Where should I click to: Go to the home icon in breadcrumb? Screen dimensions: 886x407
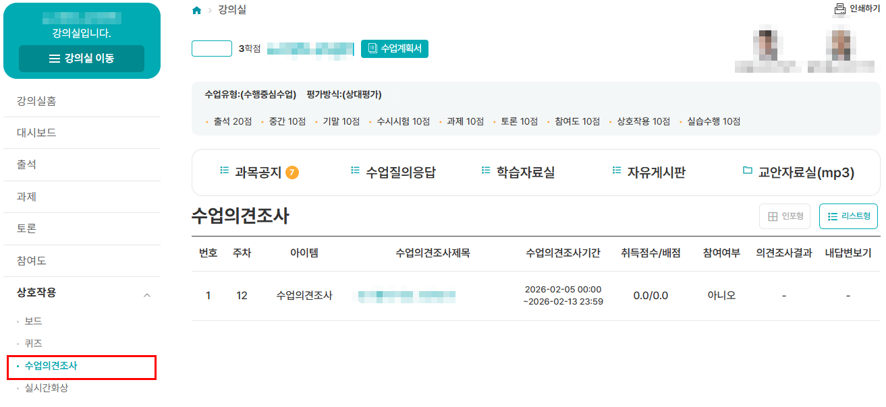coord(197,10)
